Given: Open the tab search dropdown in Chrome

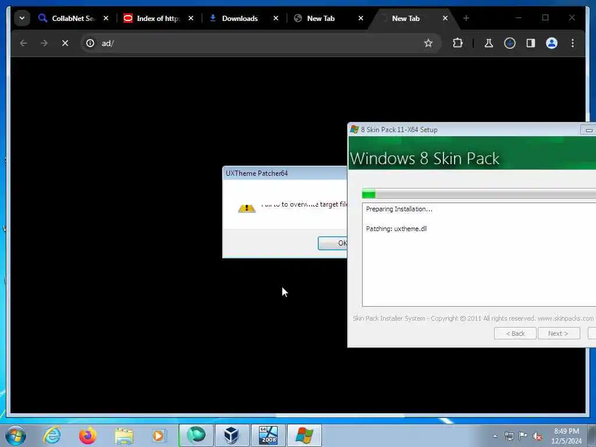Looking at the screenshot, I should (22, 18).
